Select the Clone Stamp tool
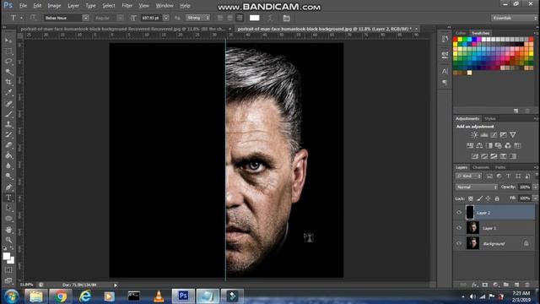Viewport: 540px width, 304px height. pos(8,124)
